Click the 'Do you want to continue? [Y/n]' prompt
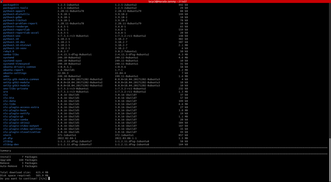 [24, 179]
